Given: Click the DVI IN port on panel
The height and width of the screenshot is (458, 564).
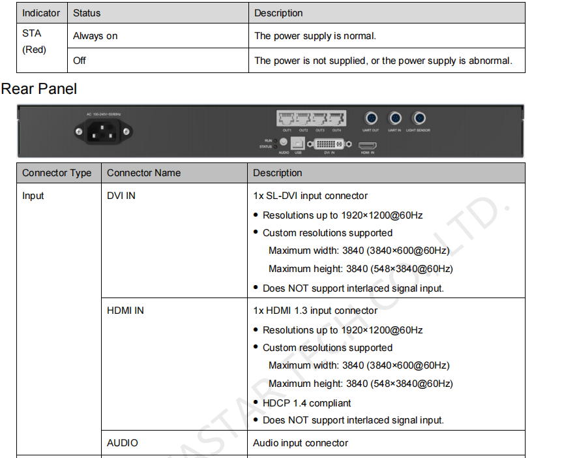Looking at the screenshot, I should [329, 144].
